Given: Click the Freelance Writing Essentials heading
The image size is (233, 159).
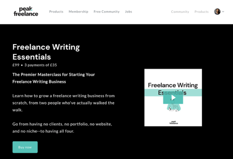Looking at the screenshot, I should (x=46, y=52).
